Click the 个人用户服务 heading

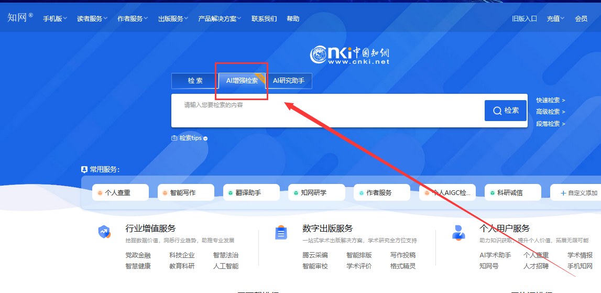[x=505, y=229]
